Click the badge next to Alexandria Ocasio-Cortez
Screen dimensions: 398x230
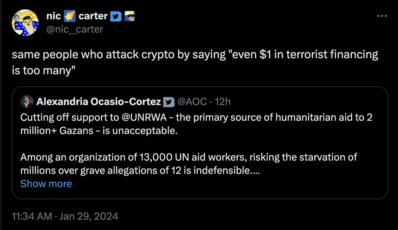pyautogui.click(x=169, y=102)
